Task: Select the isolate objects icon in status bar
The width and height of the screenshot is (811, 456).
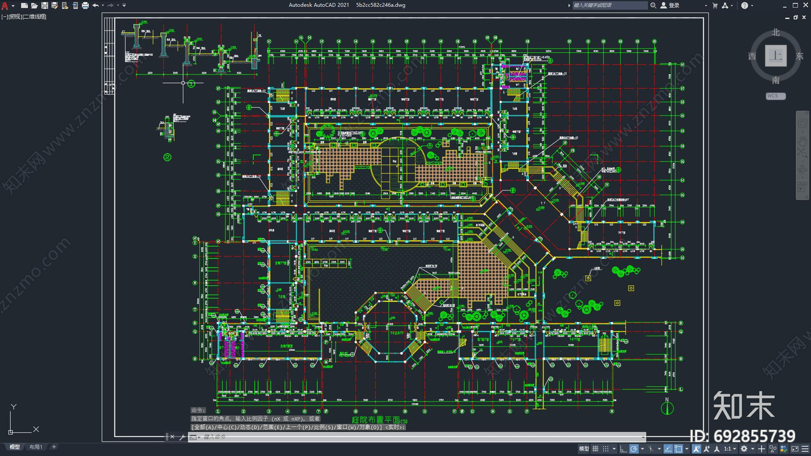Action: coord(772,448)
